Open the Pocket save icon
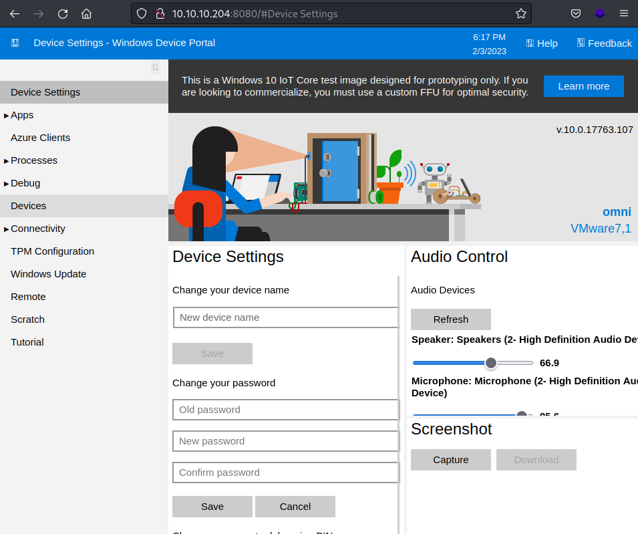Image resolution: width=638 pixels, height=534 pixels. click(x=576, y=14)
